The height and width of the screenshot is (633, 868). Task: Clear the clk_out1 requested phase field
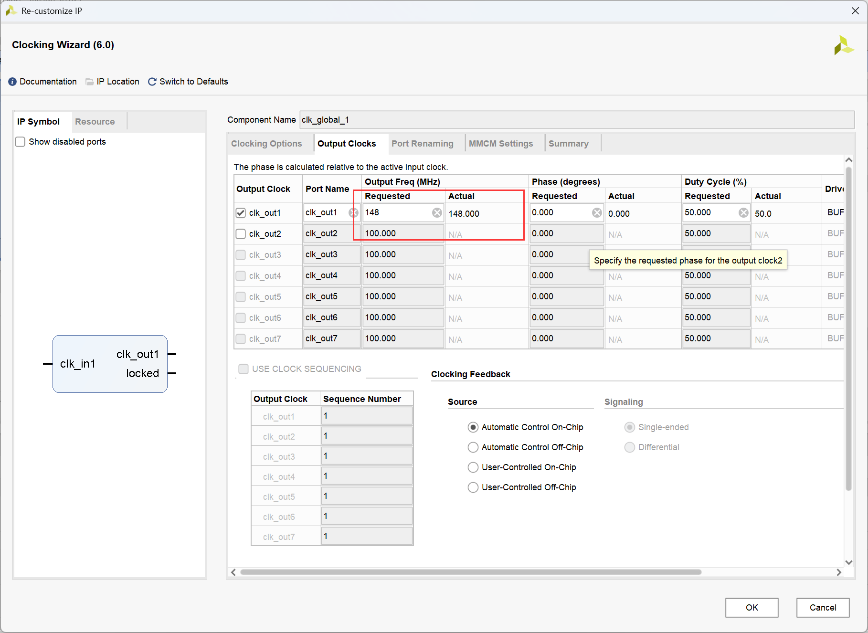click(x=597, y=213)
